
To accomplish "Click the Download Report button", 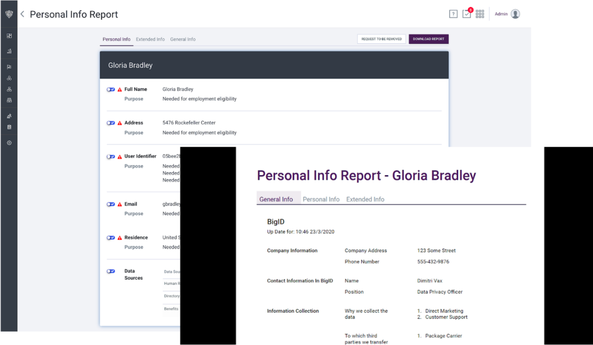I will 429,39.
